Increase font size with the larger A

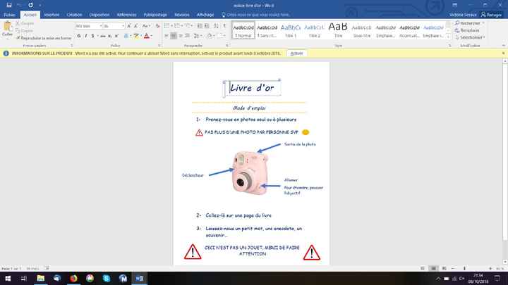click(x=129, y=26)
